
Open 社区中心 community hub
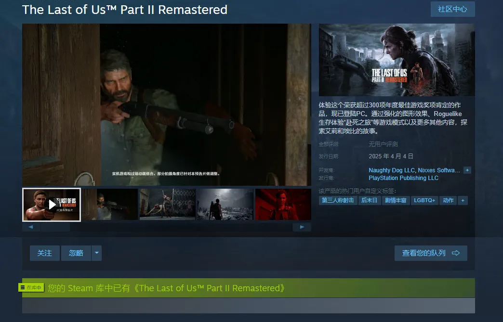[452, 9]
